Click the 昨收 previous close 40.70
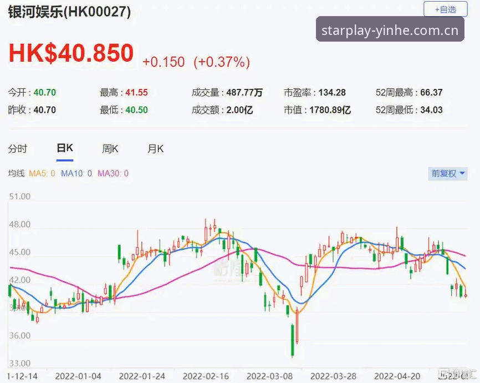Image resolution: width=480 pixels, height=383 pixels. 45,110
